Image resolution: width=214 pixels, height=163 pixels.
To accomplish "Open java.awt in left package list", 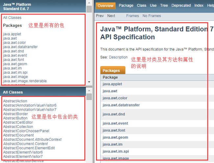I will pyautogui.click(x=10, y=38).
